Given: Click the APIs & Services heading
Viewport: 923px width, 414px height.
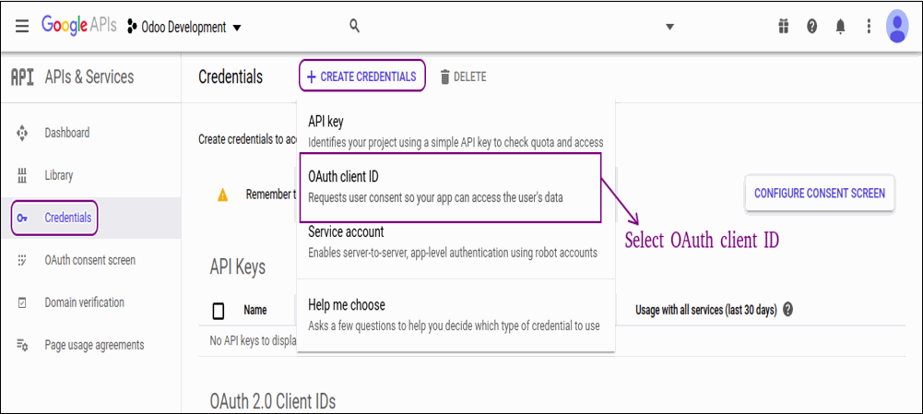Looking at the screenshot, I should coord(89,77).
